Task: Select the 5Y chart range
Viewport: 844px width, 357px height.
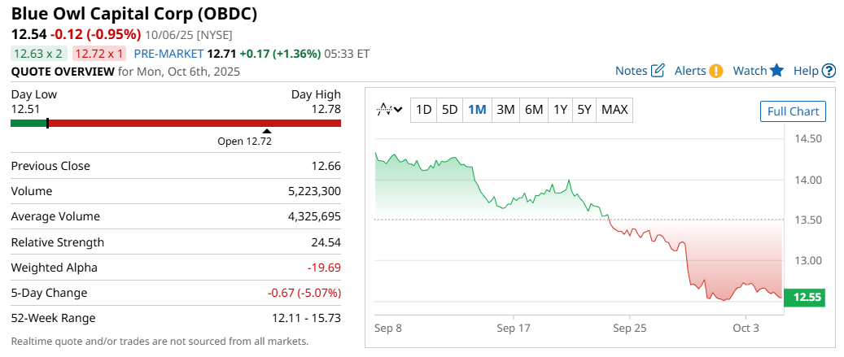Action: [x=584, y=110]
